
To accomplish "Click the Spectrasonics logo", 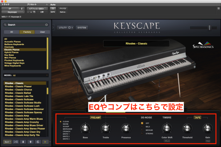I will (x=203, y=45).
